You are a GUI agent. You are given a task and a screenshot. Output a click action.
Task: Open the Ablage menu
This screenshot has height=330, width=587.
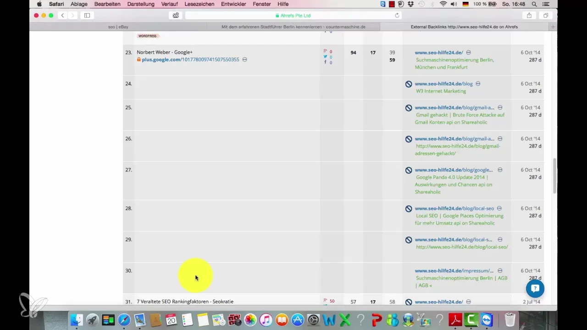[x=79, y=4]
